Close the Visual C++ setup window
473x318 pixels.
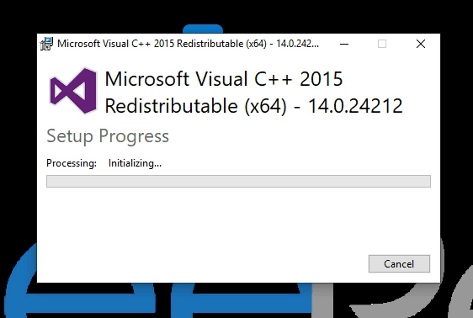click(x=421, y=44)
